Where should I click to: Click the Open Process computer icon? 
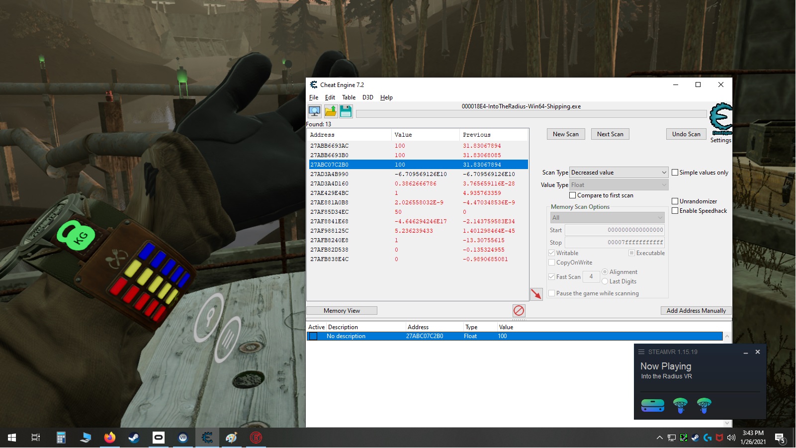click(x=314, y=111)
